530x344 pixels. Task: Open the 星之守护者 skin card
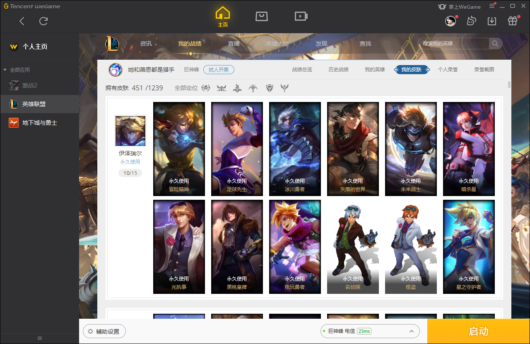tap(469, 247)
